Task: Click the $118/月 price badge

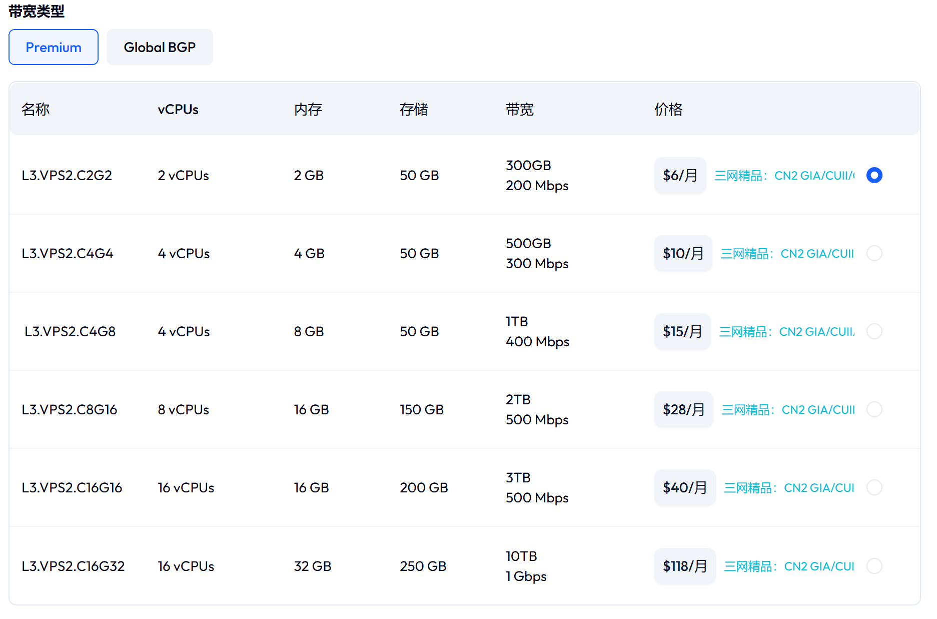Action: [x=684, y=566]
